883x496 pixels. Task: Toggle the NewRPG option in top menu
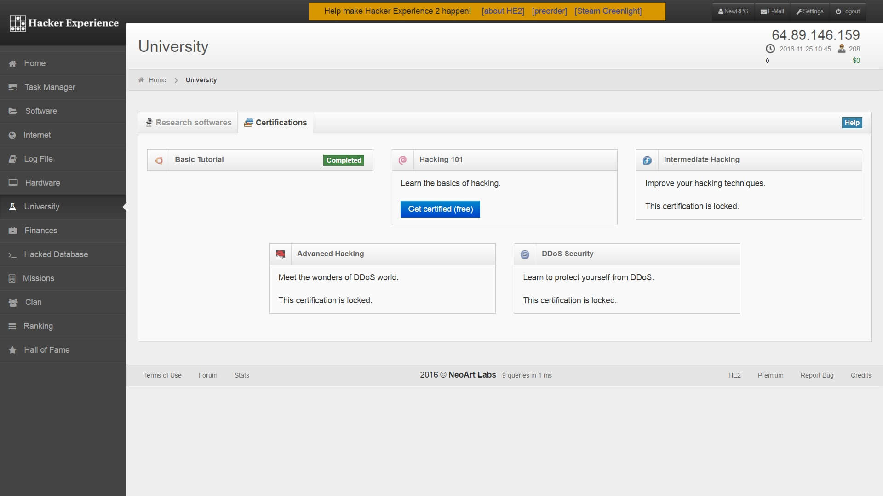[x=732, y=11]
